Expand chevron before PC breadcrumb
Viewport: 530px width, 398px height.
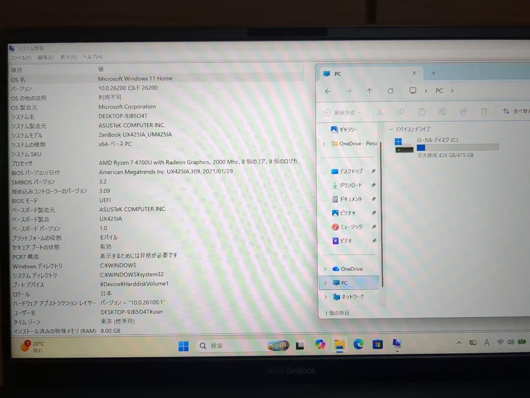(426, 91)
